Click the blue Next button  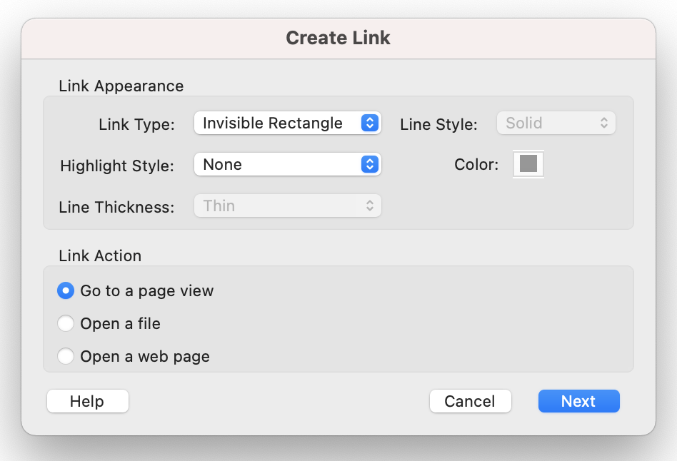[x=578, y=401]
